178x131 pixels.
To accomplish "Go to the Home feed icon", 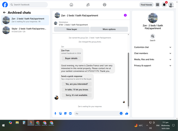I will pyautogui.click(x=71, y=5).
